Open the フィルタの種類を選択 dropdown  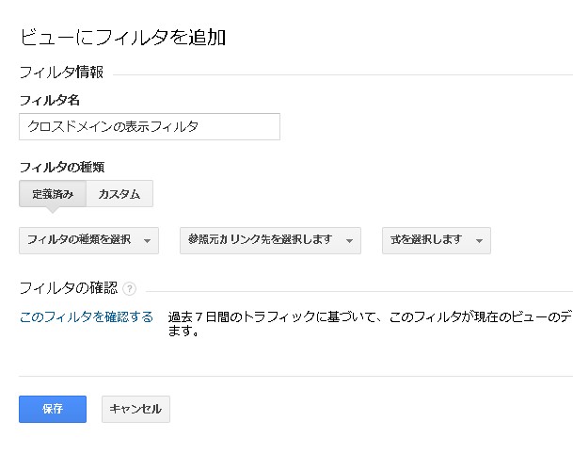click(88, 240)
